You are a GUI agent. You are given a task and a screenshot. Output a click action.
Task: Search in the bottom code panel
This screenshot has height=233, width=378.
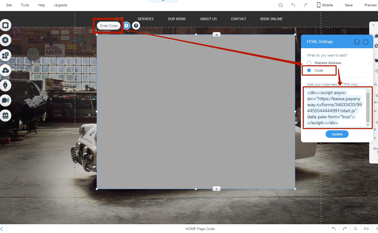355,229
